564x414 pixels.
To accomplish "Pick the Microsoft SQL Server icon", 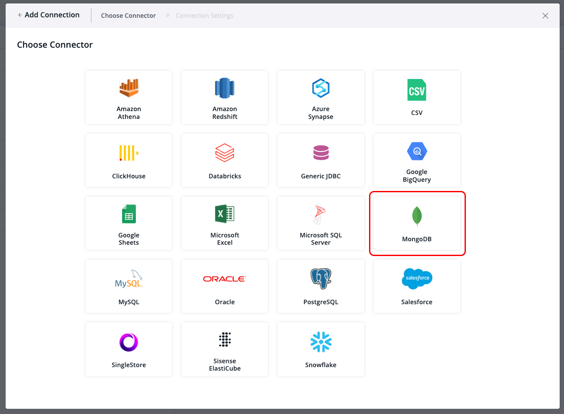I will (x=320, y=214).
